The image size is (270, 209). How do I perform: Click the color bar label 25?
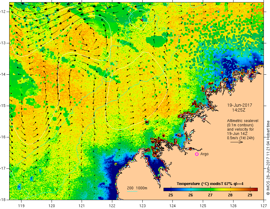click(x=171, y=195)
